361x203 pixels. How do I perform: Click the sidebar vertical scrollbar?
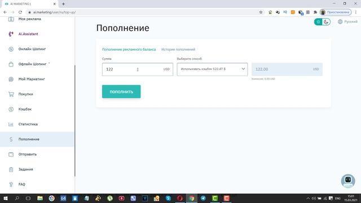[x=75, y=121]
